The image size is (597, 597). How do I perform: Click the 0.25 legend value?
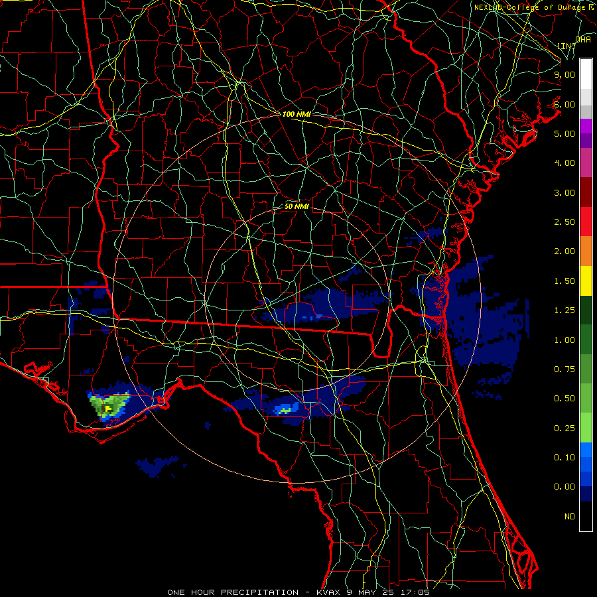(564, 429)
